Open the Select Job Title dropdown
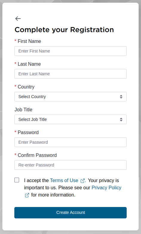141x234 pixels. 70,119
